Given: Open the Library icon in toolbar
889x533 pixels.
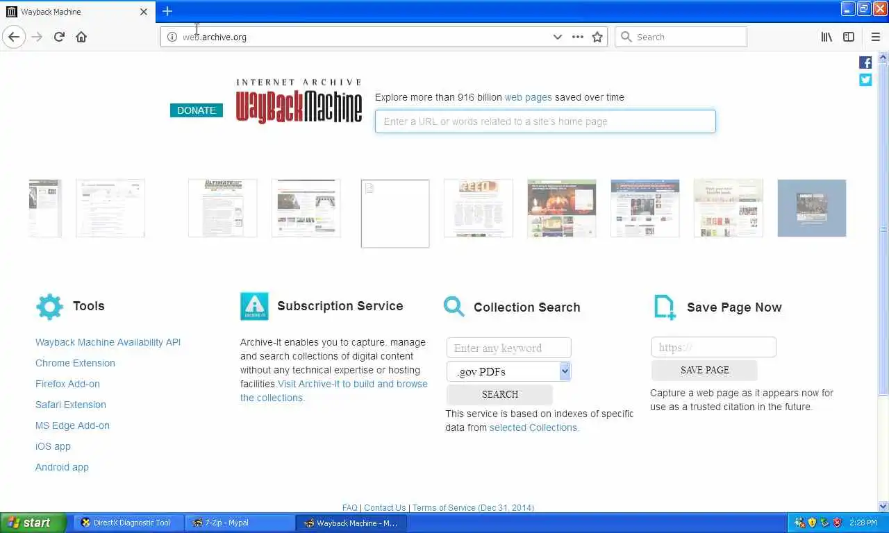Looking at the screenshot, I should click(826, 37).
